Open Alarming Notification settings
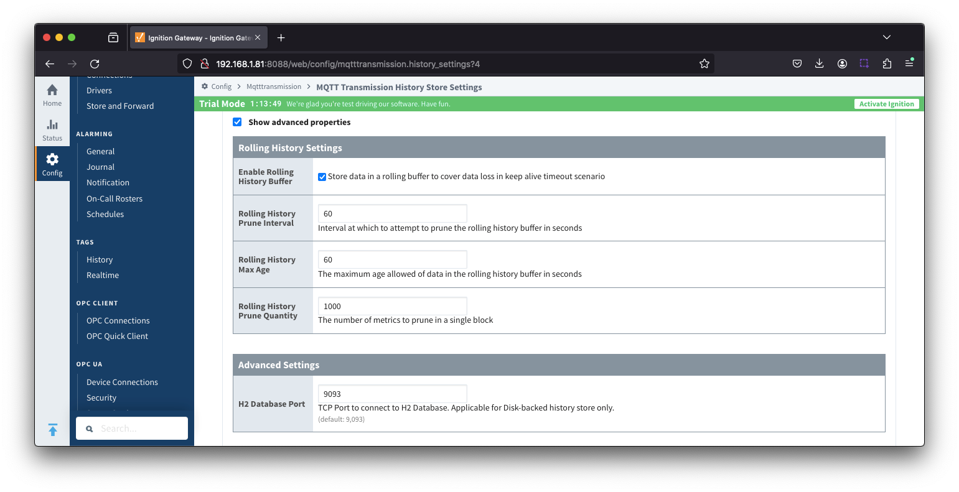959x492 pixels. (x=108, y=182)
